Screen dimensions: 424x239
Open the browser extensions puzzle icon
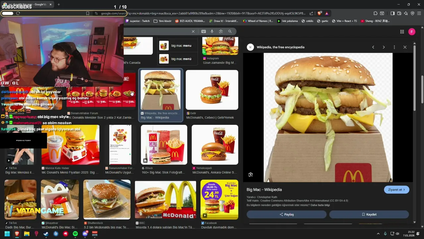tap(375, 13)
